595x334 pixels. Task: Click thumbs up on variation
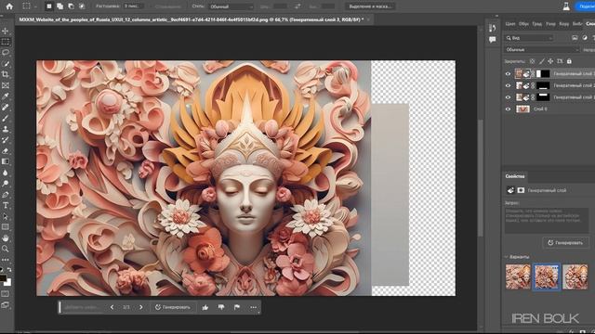coord(205,307)
